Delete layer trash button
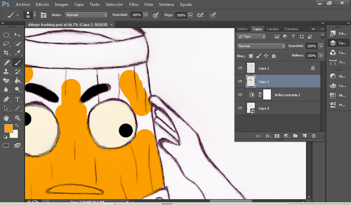 click(314, 136)
